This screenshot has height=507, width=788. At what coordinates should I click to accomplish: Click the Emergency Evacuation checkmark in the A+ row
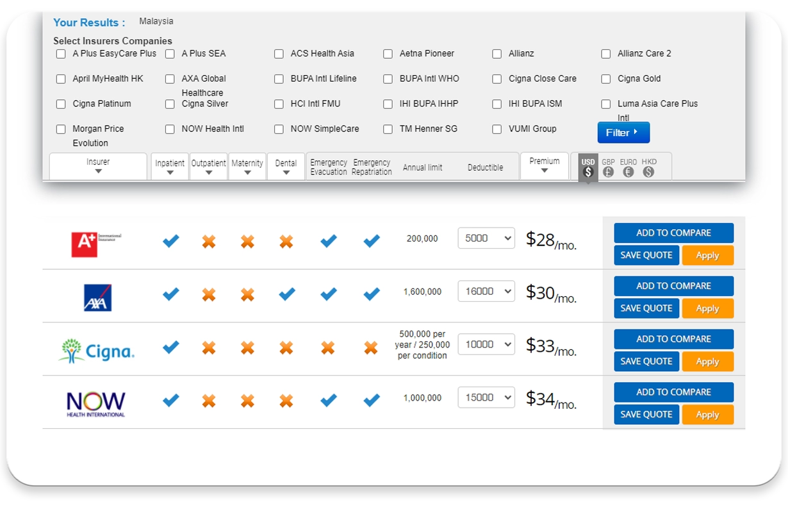tap(329, 241)
